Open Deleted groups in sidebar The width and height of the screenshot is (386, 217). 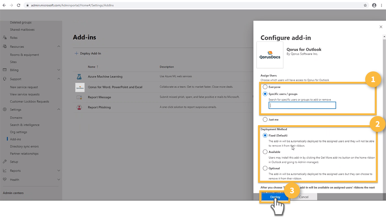click(x=21, y=22)
